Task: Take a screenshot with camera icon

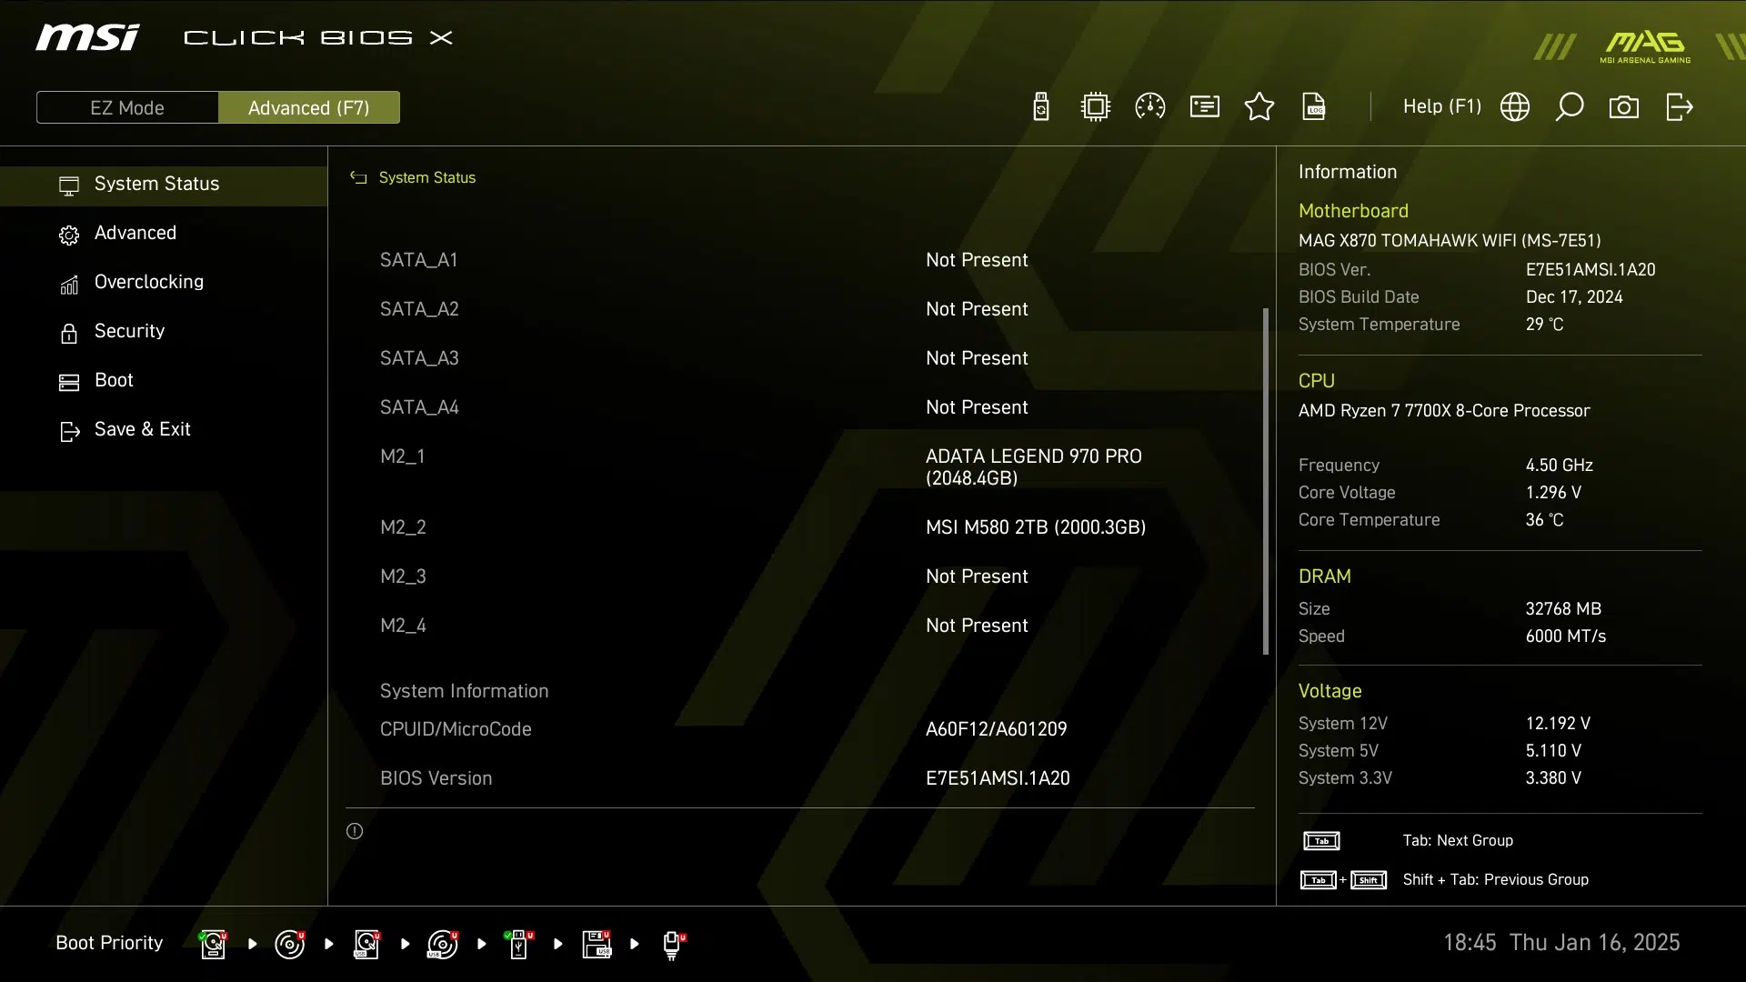Action: point(1624,107)
